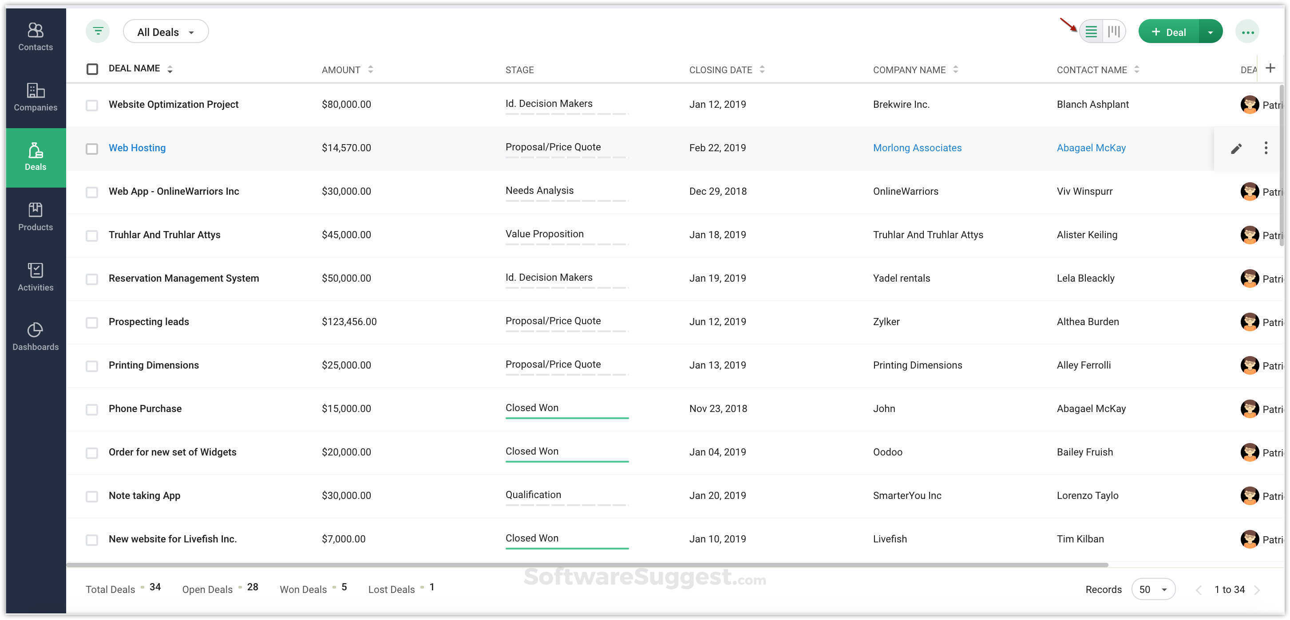
Task: Open the Products module icon
Action: pyautogui.click(x=35, y=214)
